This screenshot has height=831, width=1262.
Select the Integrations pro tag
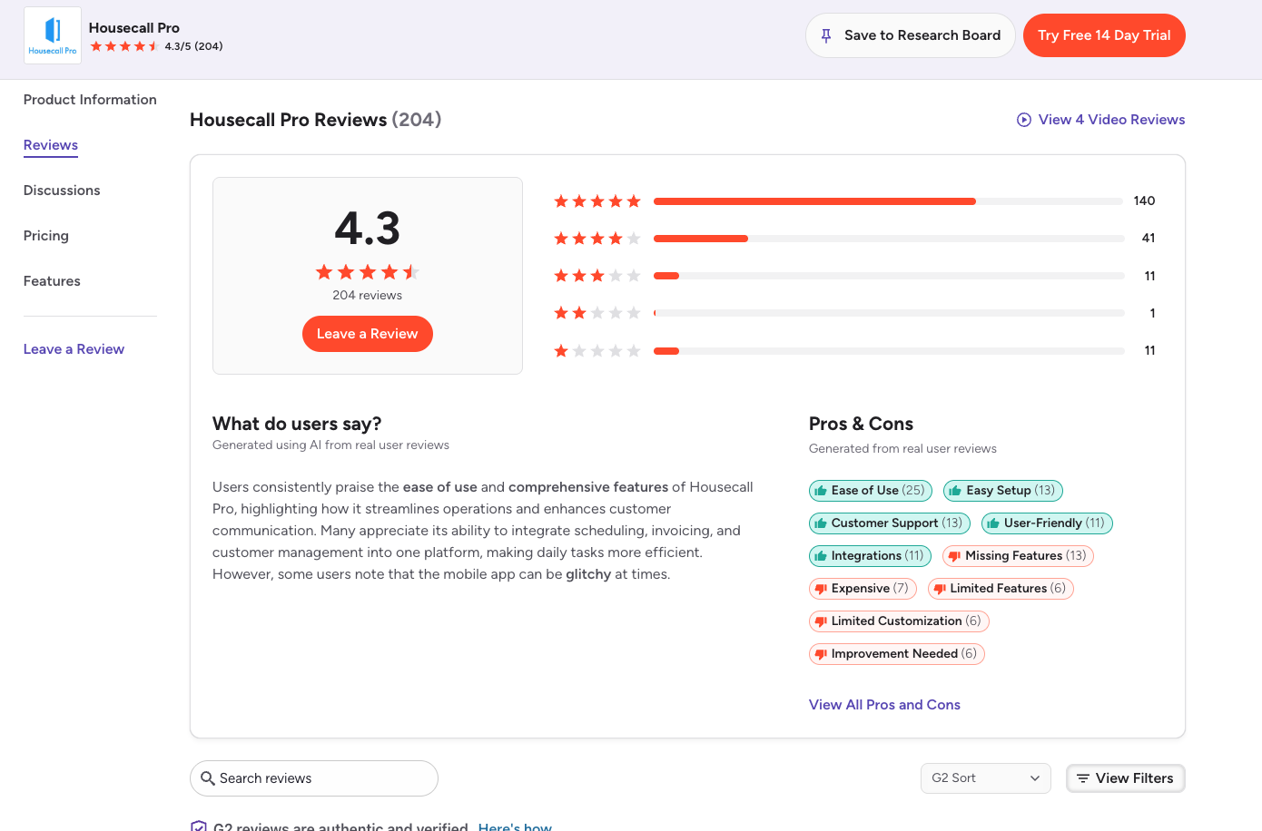(870, 556)
